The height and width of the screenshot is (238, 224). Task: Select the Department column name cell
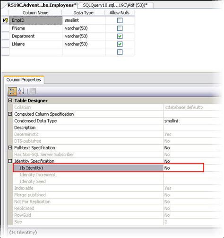point(36,36)
